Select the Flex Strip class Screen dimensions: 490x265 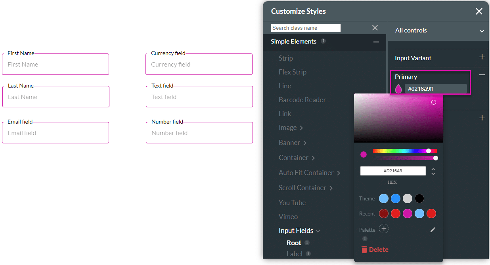[292, 72]
